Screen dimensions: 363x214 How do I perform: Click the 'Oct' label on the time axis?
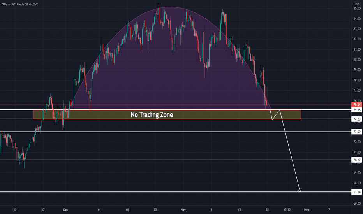point(65,210)
